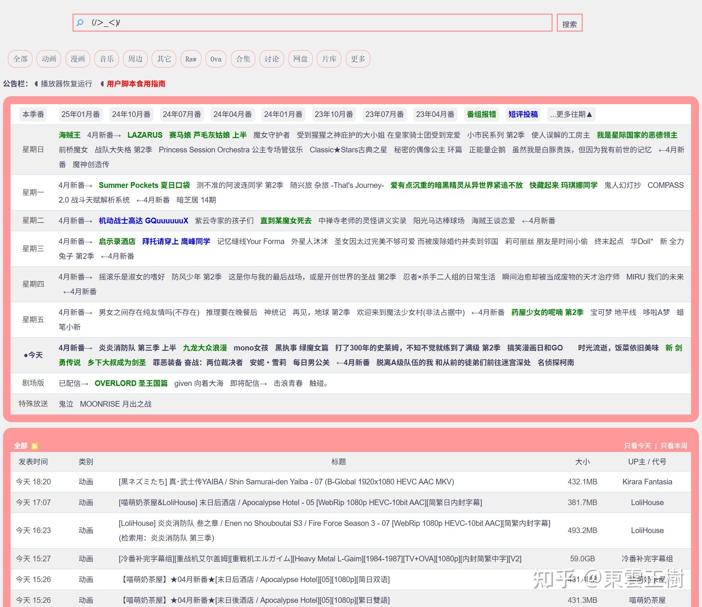
Task: Click 动画 category in 今天 18:20 row
Action: coord(86,482)
